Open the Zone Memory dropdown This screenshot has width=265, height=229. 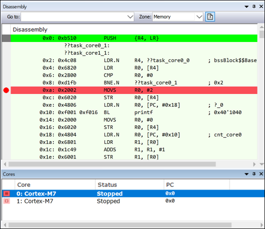coord(199,17)
